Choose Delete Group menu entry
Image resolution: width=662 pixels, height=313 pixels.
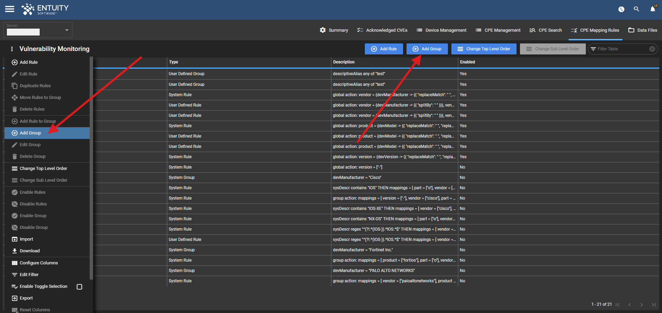pos(47,156)
